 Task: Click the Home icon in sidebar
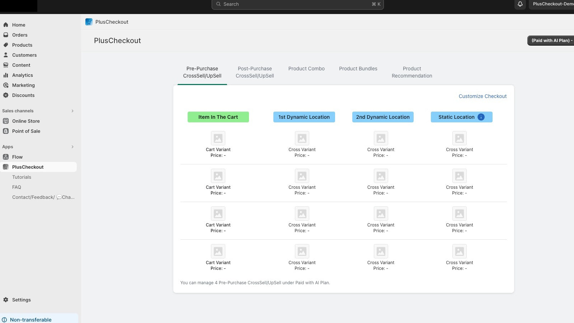coord(6,25)
